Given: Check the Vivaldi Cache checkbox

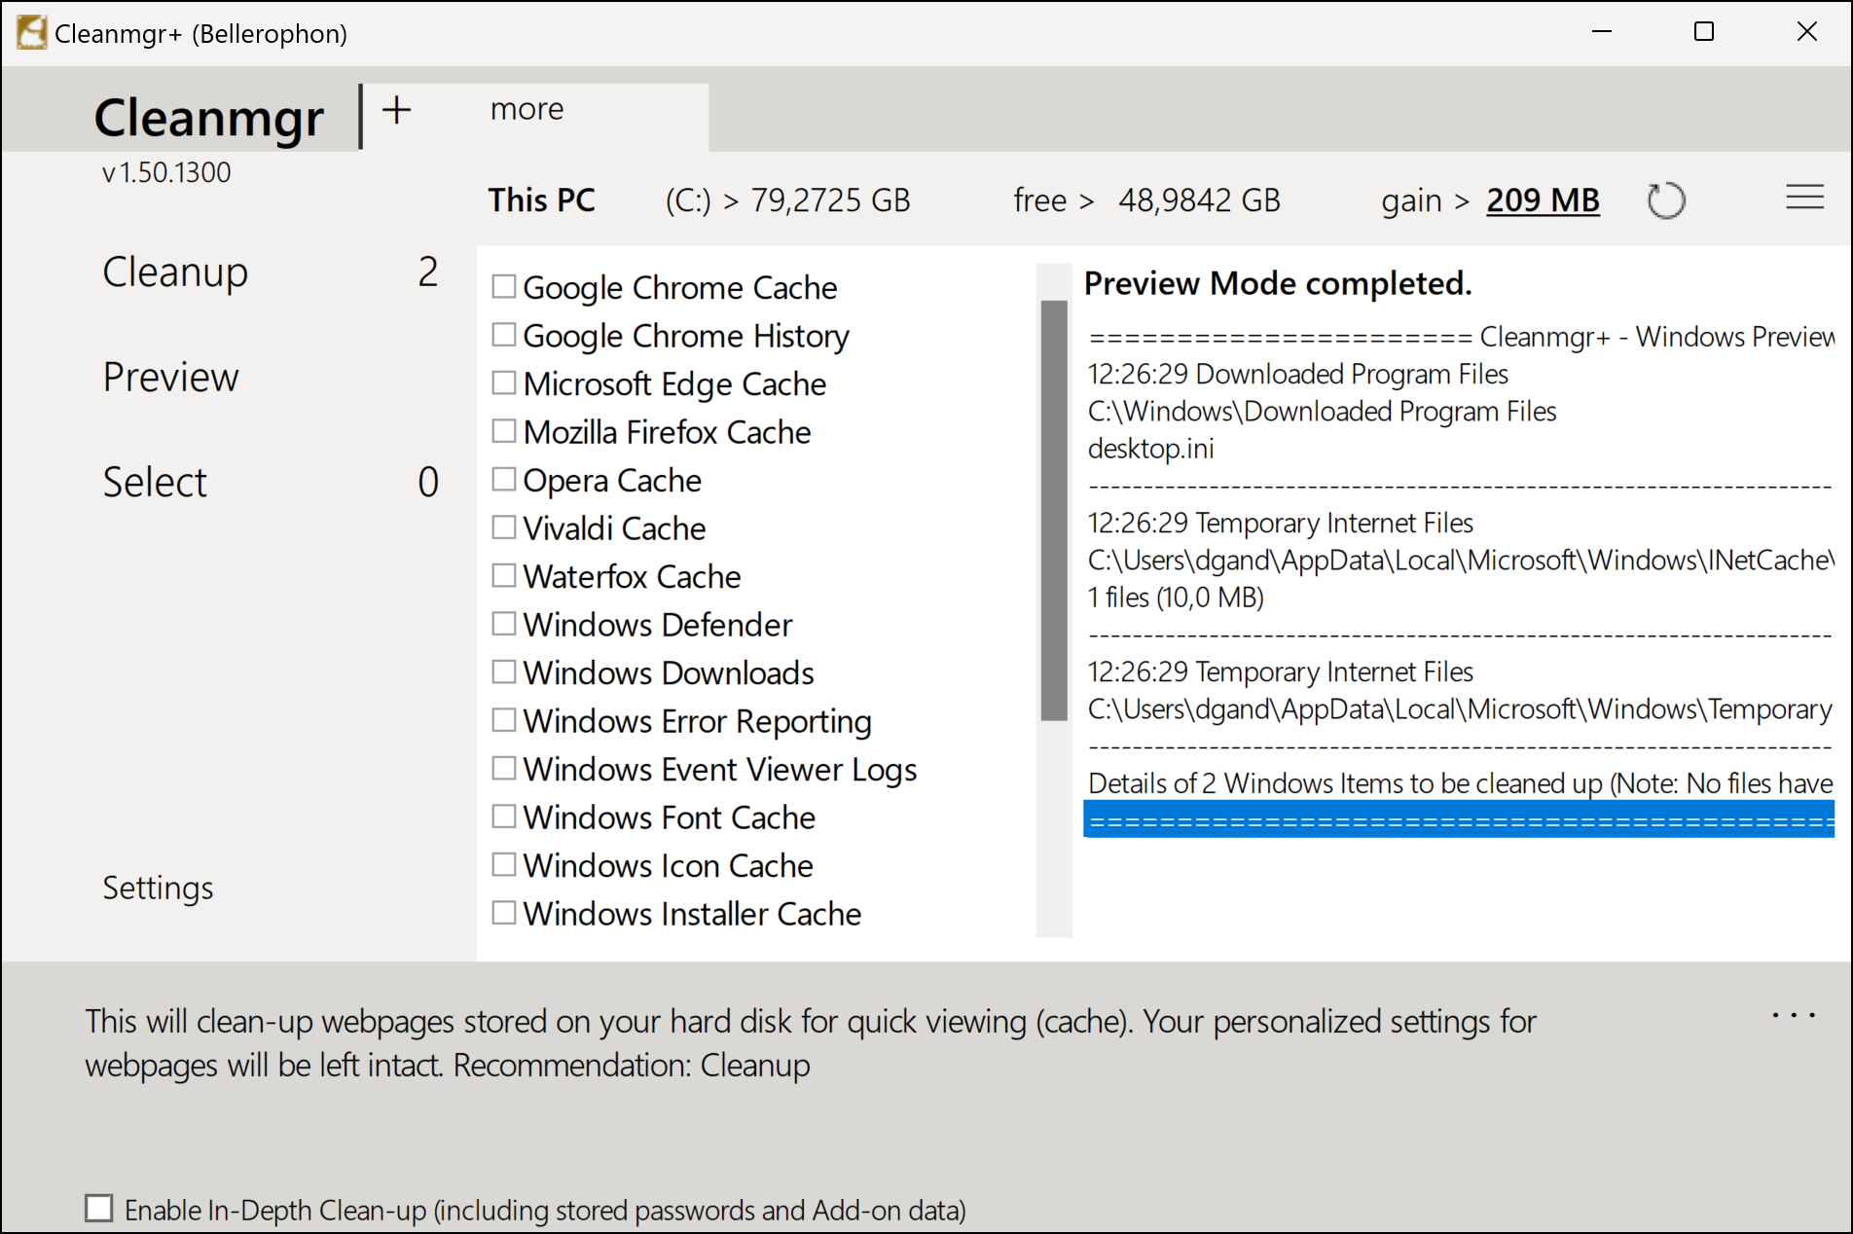Looking at the screenshot, I should coord(503,527).
